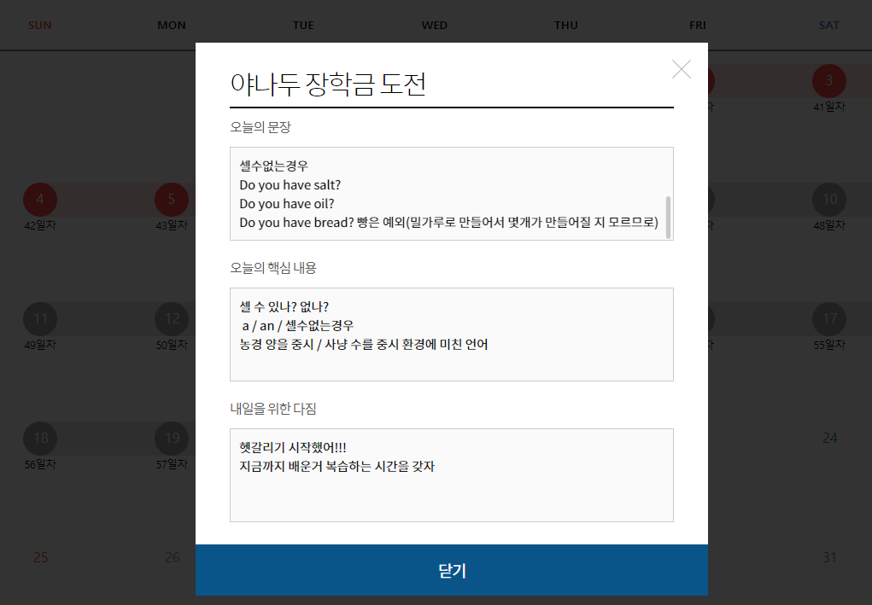The image size is (872, 605).
Task: Select the red circle for day 3
Action: click(829, 81)
